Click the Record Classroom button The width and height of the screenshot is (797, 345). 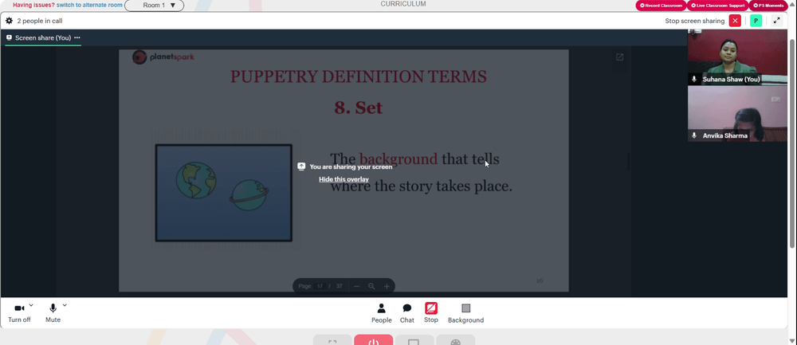coord(661,6)
